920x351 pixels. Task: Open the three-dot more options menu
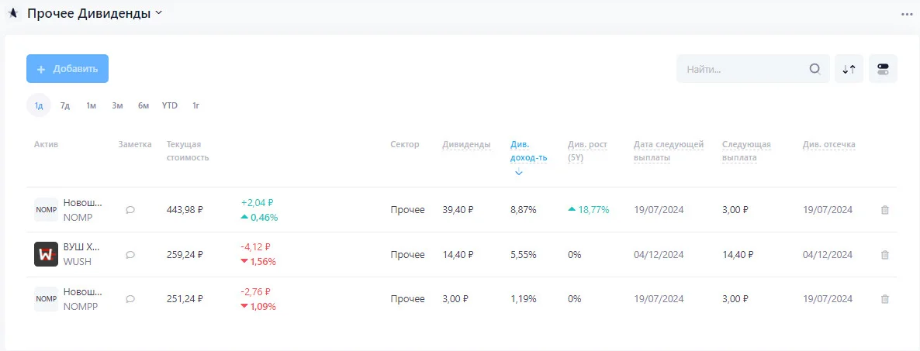(x=907, y=15)
